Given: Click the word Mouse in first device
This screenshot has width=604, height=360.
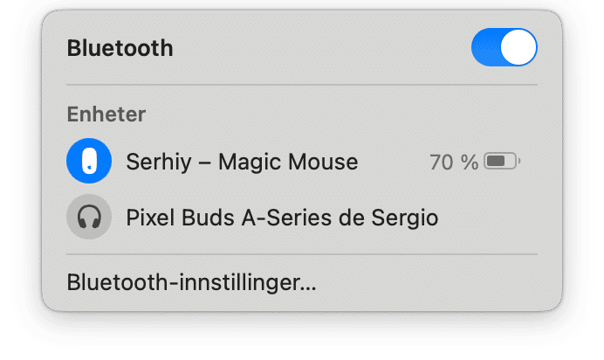Looking at the screenshot, I should coord(323,161).
